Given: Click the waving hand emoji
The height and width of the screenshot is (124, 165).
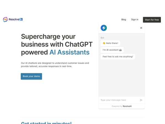Looking at the screenshot, I should tap(104, 43).
